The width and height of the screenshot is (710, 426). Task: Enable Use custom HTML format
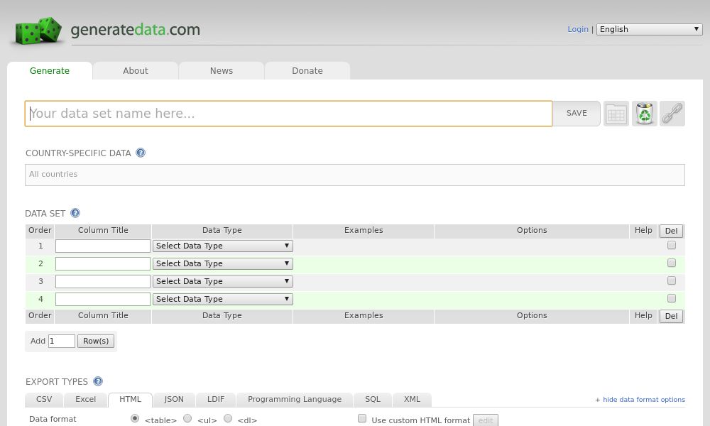362,418
